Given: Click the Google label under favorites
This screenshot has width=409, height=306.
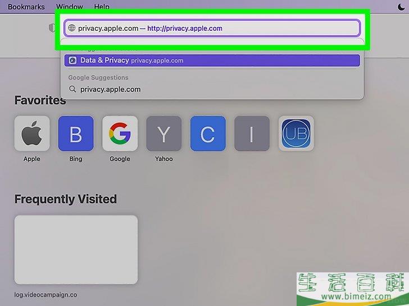Looking at the screenshot, I should pos(120,159).
